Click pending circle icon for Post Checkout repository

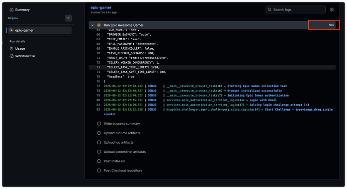99,170
